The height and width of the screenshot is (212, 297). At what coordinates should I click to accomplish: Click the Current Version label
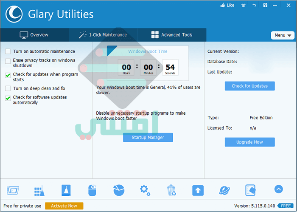(x=223, y=51)
